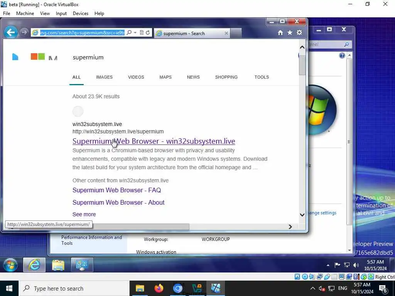The height and width of the screenshot is (296, 395).
Task: Open the address bar autocomplete dropdown arrow
Action: pos(135,32)
